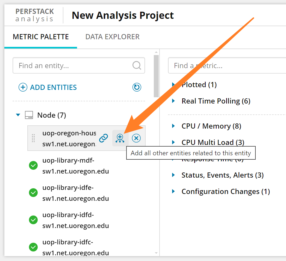
Task: Click the search magnifier in entity field
Action: [x=137, y=65]
